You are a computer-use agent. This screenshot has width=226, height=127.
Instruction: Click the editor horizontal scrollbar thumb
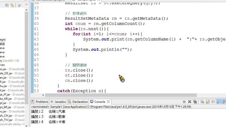pyautogui.click(x=121, y=95)
